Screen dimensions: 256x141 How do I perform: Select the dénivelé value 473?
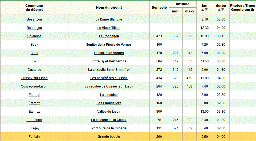click(159, 36)
